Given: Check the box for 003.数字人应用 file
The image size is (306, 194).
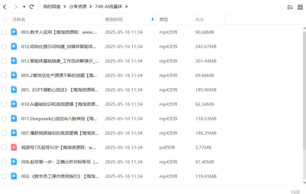Looking at the screenshot, I should tap(4, 32).
